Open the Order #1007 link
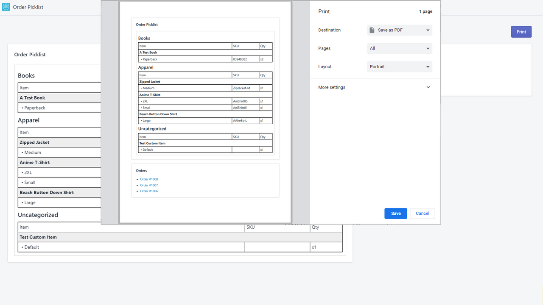 point(149,185)
